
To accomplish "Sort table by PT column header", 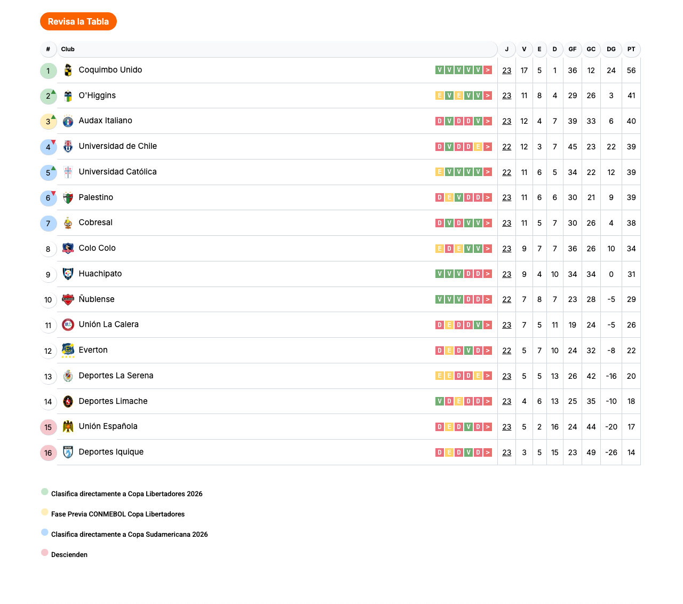I will pyautogui.click(x=631, y=49).
